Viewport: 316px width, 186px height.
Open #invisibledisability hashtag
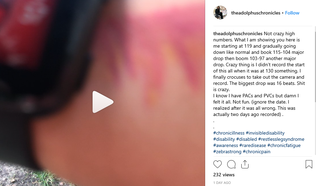click(x=265, y=133)
